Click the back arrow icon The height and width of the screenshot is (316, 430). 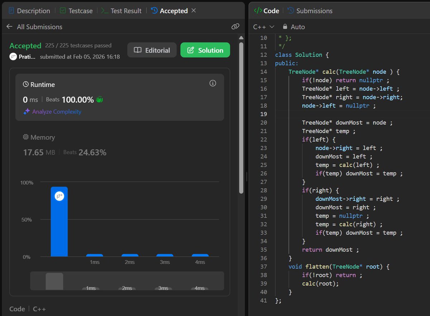10,27
